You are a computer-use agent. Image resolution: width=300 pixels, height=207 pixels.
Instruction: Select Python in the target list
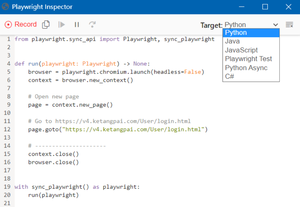tap(251, 33)
